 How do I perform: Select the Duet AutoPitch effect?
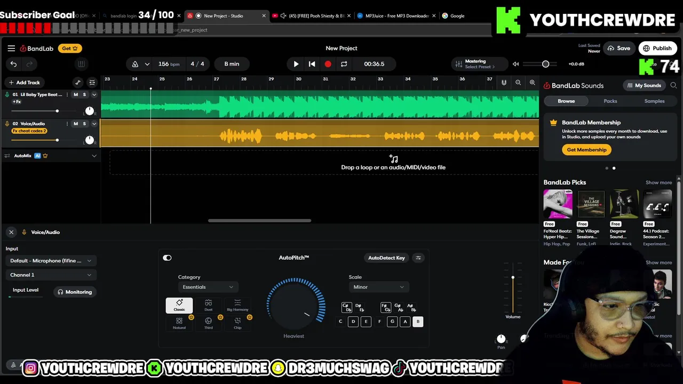click(x=209, y=305)
